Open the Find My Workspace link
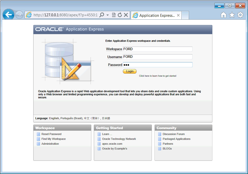The image size is (248, 174). pos(53,139)
